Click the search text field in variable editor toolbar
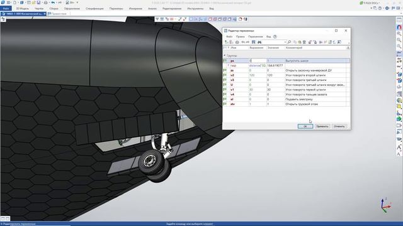Image resolution: width=403 pixels, height=226 pixels. pos(273,42)
